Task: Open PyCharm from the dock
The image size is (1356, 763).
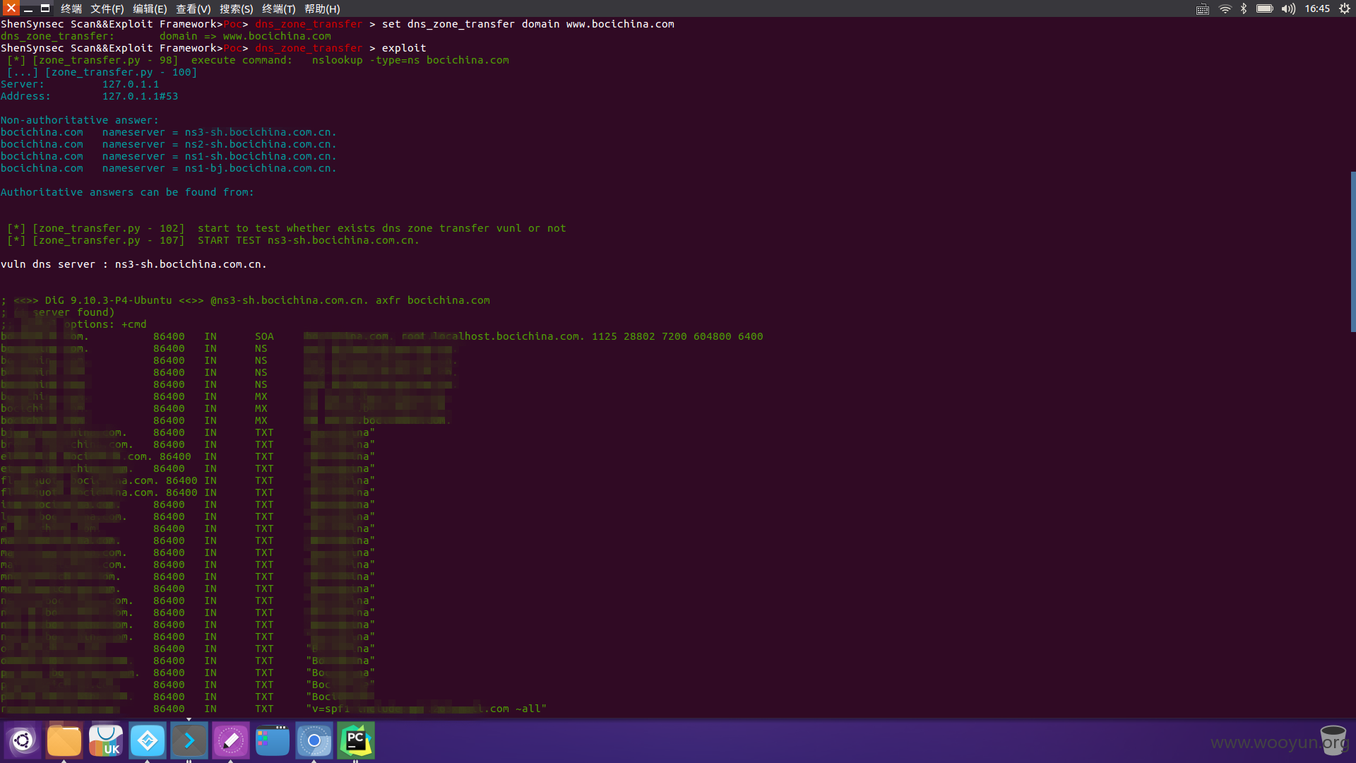Action: [x=356, y=740]
